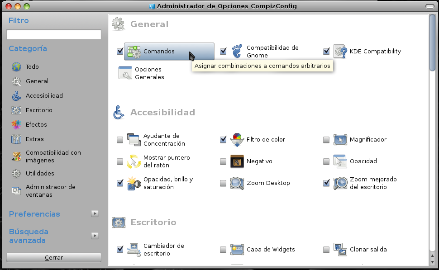The width and height of the screenshot is (439, 270).
Task: Open the Negativo plugin icon
Action: [x=237, y=161]
